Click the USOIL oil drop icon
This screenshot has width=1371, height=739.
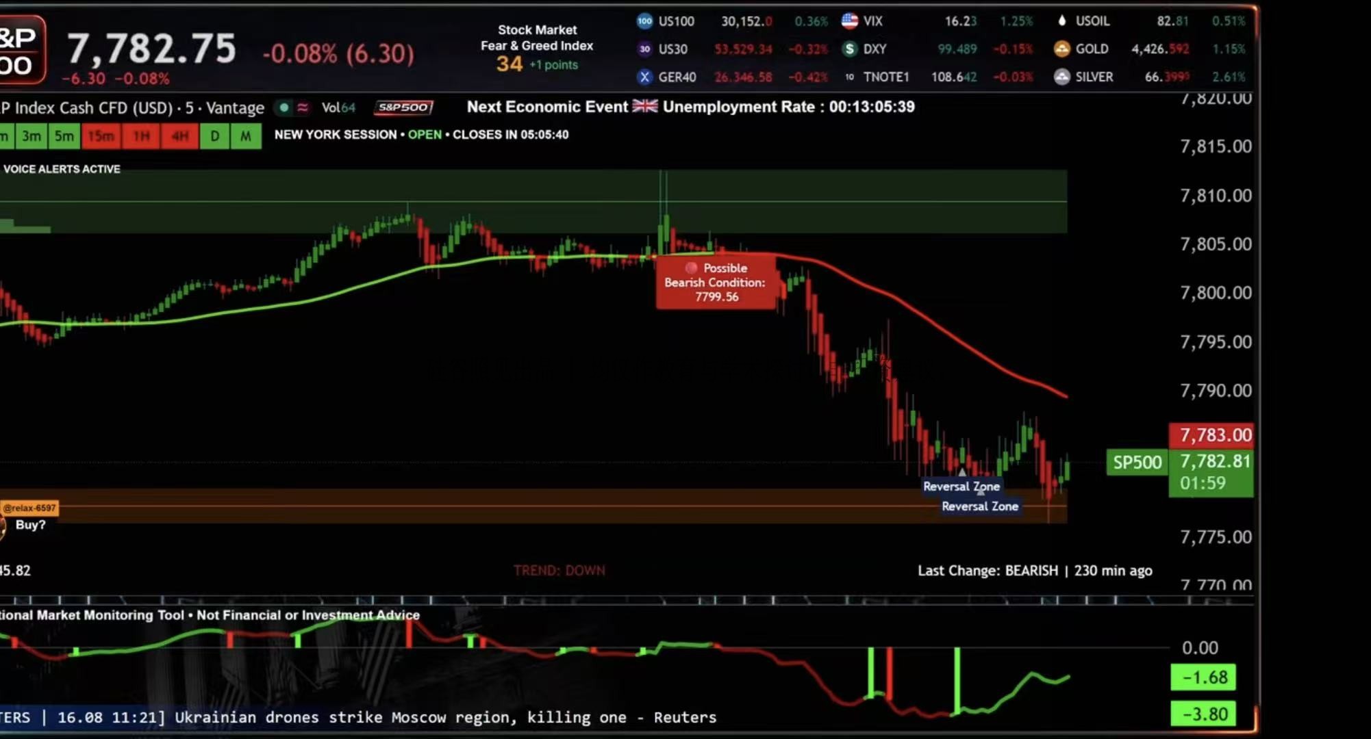(x=1062, y=21)
